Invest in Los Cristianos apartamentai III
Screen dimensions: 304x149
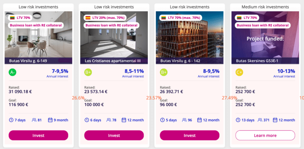point(114,135)
